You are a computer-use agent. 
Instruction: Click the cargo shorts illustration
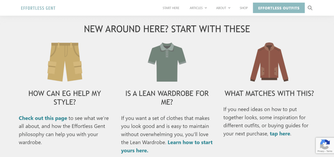[x=65, y=62]
